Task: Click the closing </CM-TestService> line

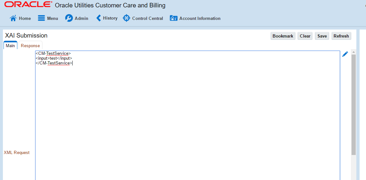Action: [x=54, y=63]
